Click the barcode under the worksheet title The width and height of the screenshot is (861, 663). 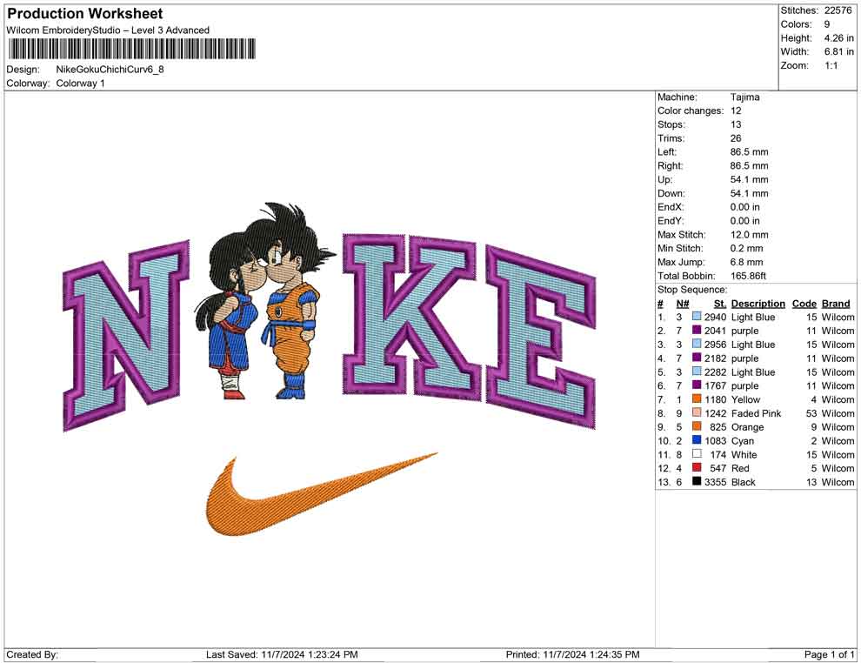click(x=132, y=49)
